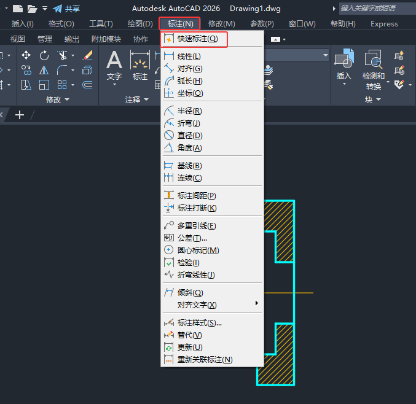
Task: Click the rectangular Array tool icon
Action: 62,85
